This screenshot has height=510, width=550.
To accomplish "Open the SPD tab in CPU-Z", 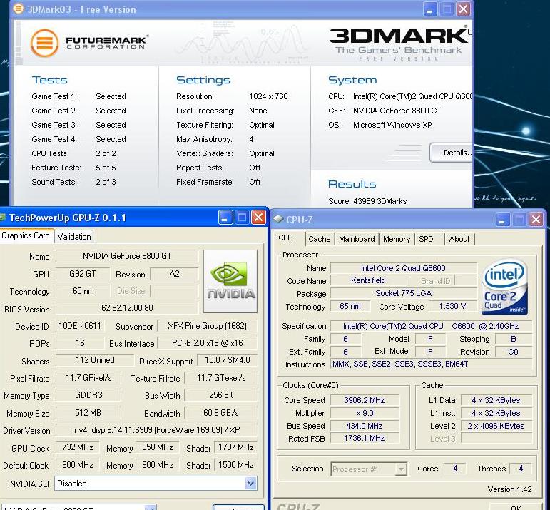I will coord(426,239).
